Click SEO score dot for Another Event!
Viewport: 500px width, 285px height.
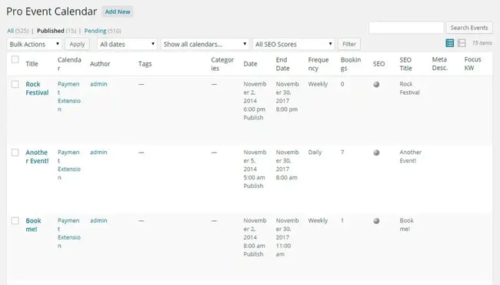pyautogui.click(x=376, y=153)
